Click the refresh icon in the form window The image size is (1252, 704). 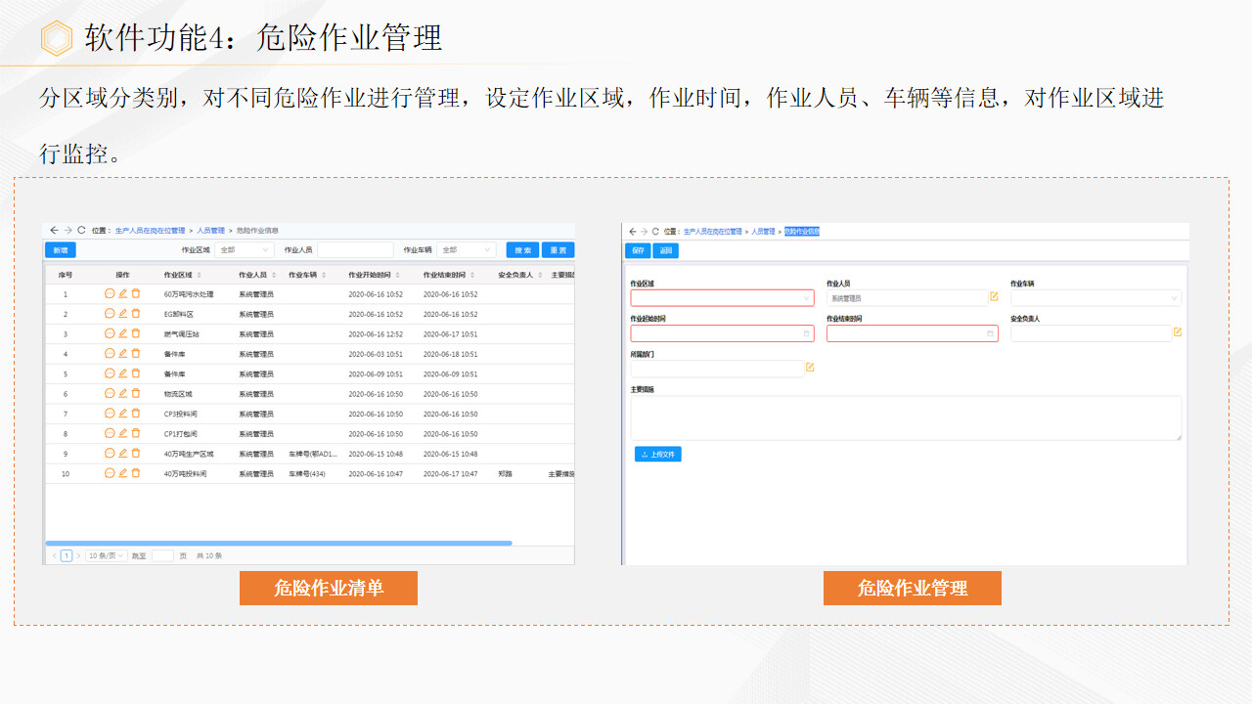point(655,232)
